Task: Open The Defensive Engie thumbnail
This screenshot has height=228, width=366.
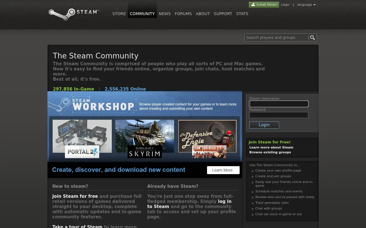Action: [x=207, y=136]
